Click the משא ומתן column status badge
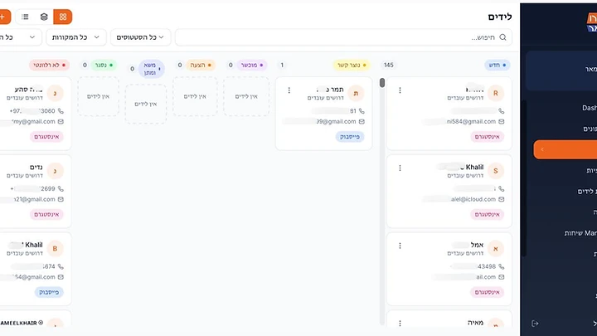This screenshot has width=597, height=336. [x=152, y=69]
